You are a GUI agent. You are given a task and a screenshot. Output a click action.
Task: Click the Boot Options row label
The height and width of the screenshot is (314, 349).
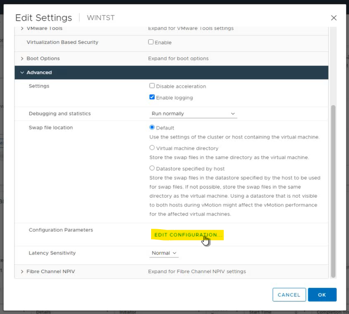click(x=43, y=59)
